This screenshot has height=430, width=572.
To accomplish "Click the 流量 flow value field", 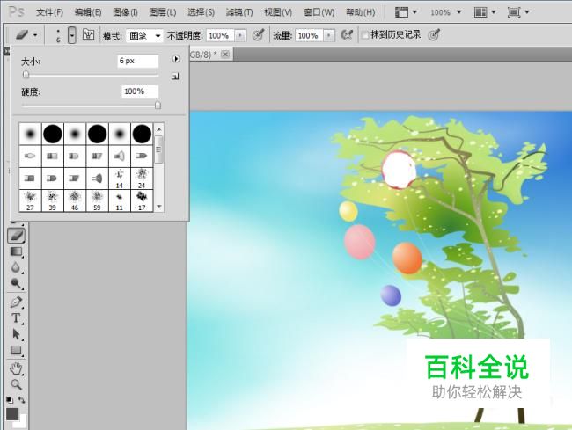I will tap(309, 35).
